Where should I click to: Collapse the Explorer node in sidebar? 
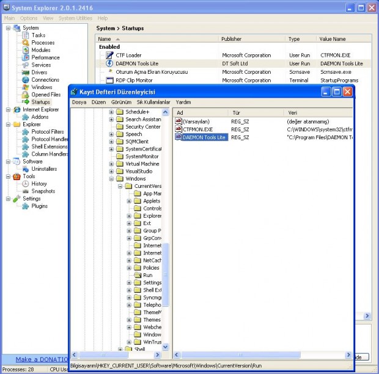pos(8,124)
